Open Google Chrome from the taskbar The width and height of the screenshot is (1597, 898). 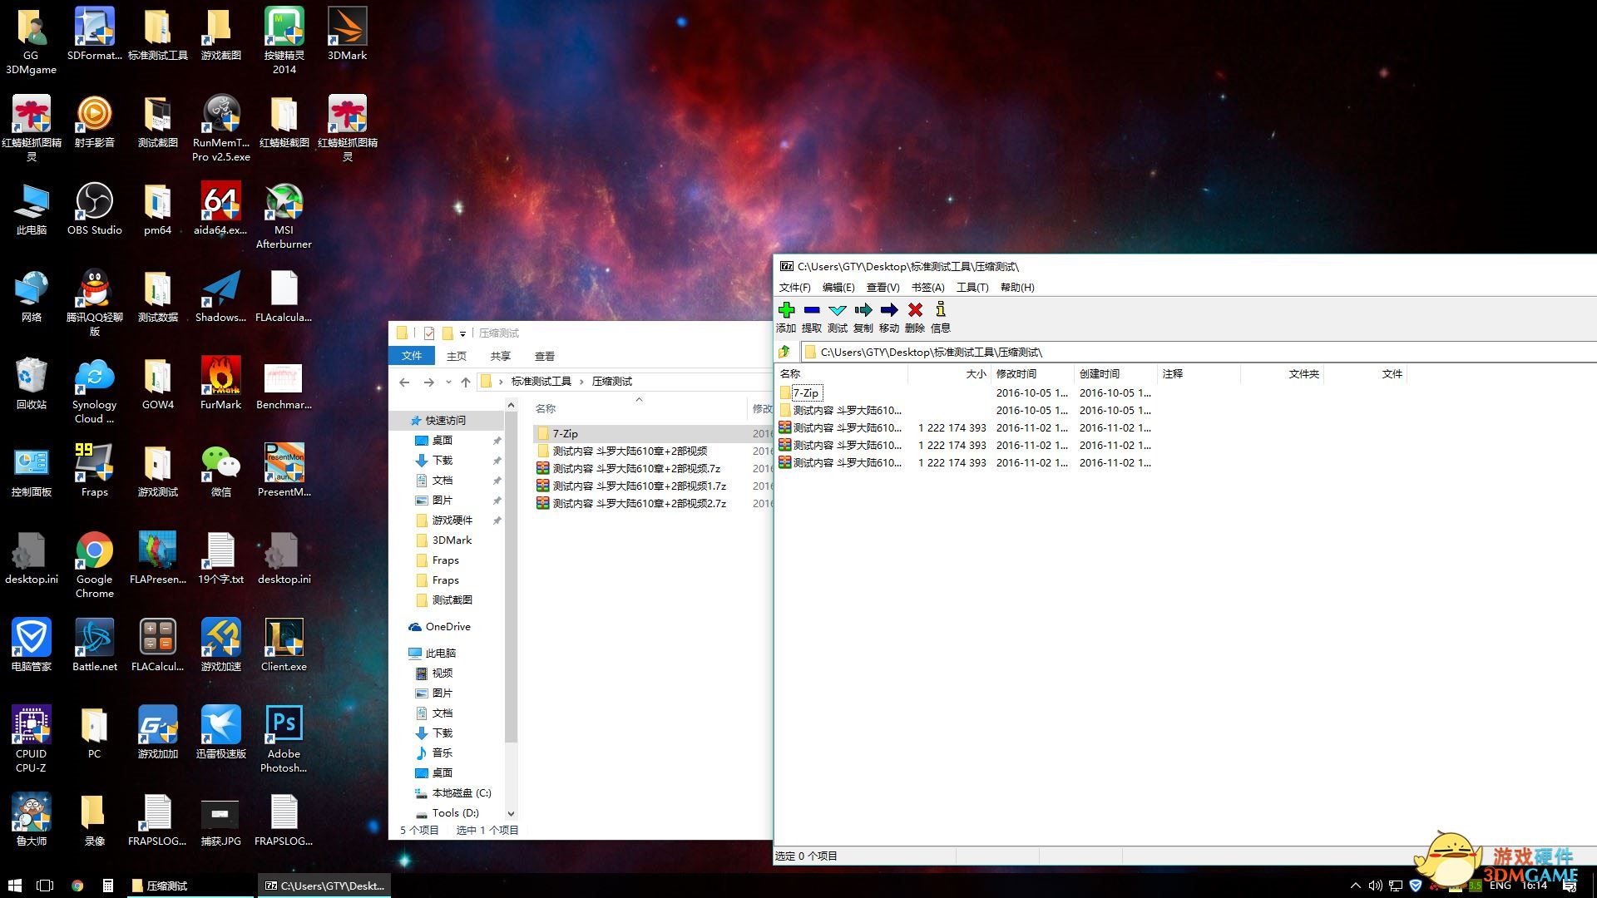tap(77, 886)
